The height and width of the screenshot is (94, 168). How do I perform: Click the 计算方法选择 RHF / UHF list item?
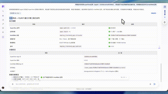pos(25,79)
